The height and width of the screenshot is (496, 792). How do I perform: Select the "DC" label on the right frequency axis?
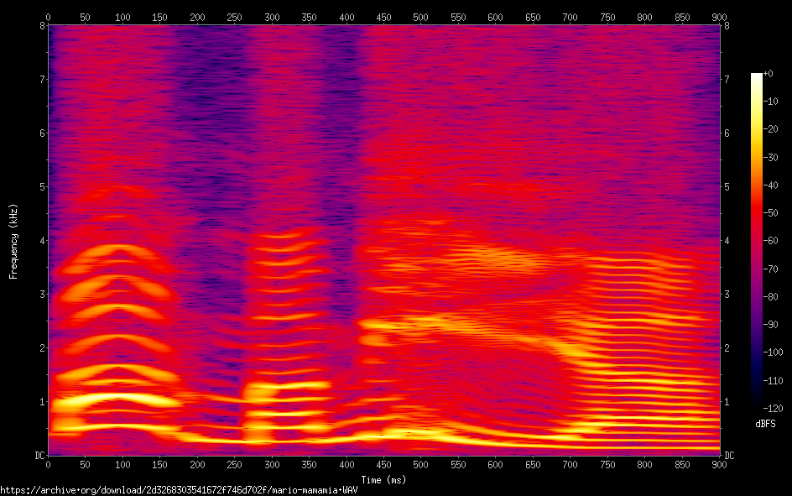point(729,455)
